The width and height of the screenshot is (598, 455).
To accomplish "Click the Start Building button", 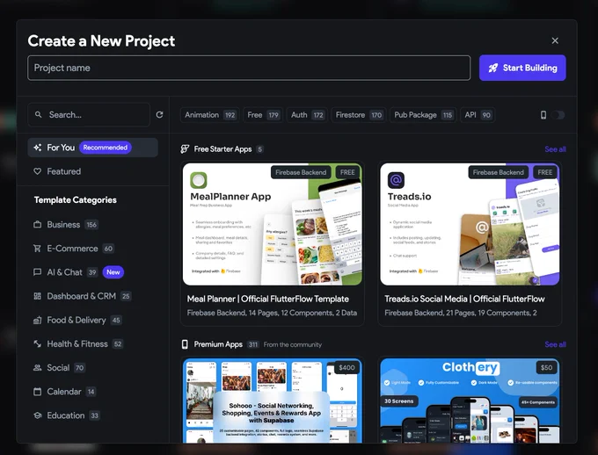I will pos(522,68).
